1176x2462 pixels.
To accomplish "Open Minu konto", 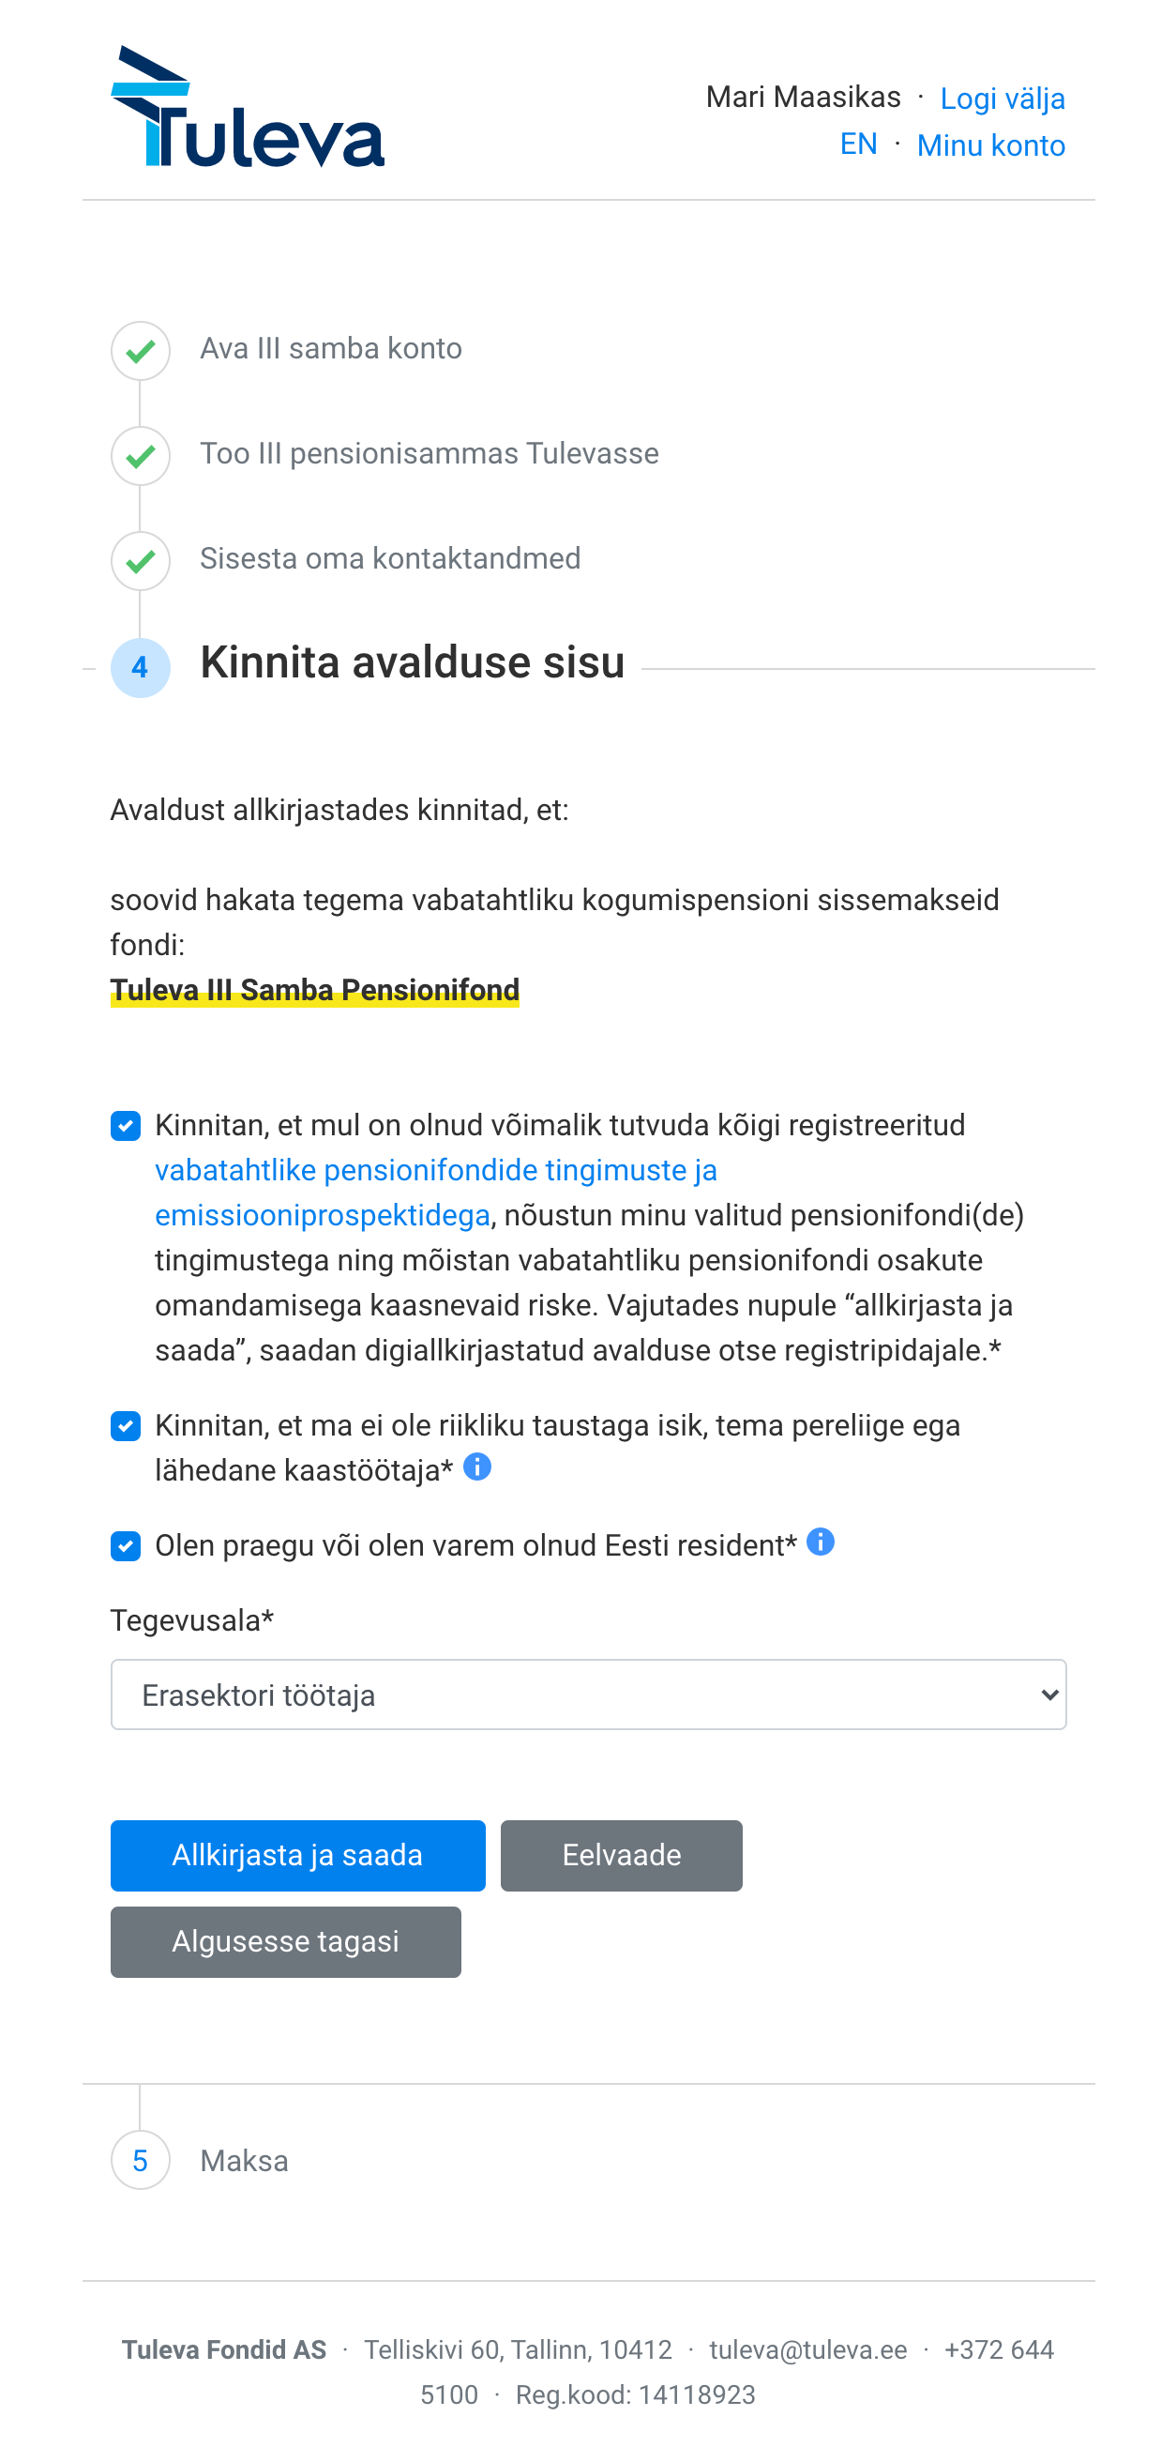I will coord(990,145).
